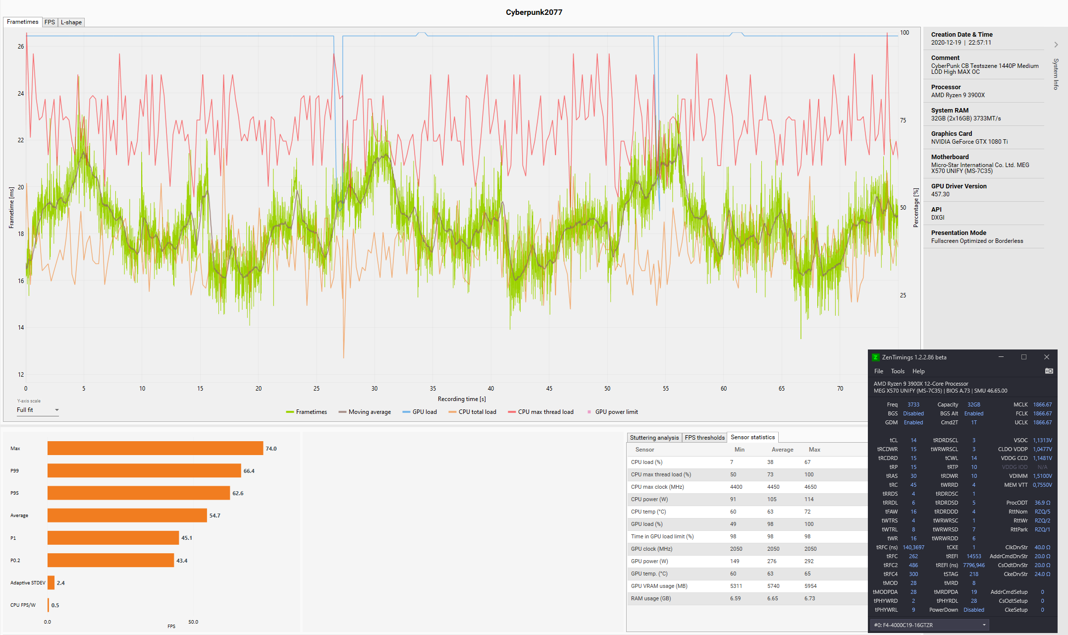Open the ZenTimings Tools menu

(x=897, y=371)
